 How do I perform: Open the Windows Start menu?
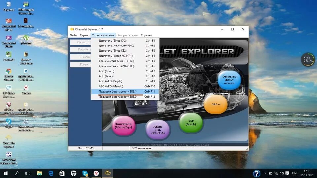[x=6, y=173]
